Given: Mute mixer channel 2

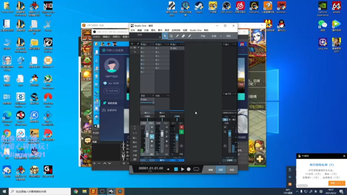Looking at the screenshot, I should tap(167, 127).
